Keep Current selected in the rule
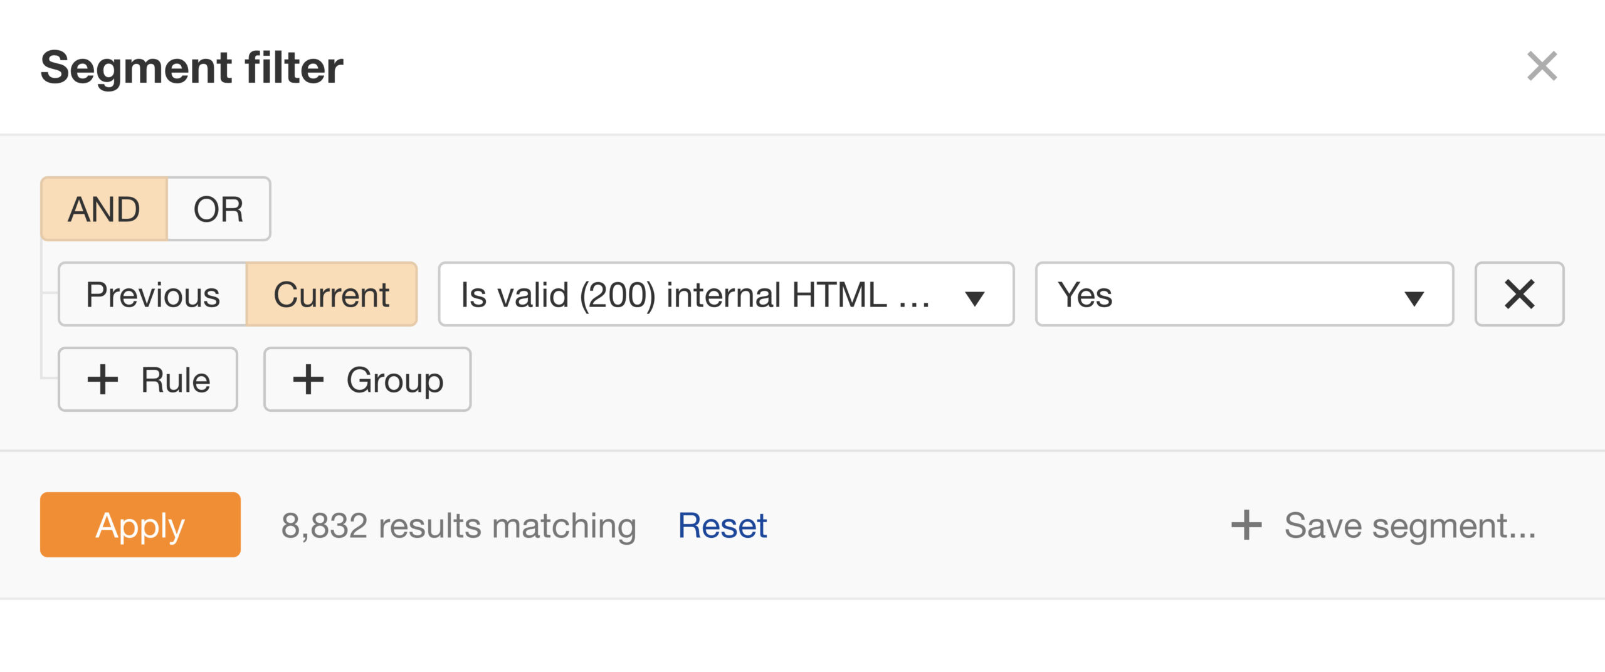The height and width of the screenshot is (672, 1605). pyautogui.click(x=333, y=295)
